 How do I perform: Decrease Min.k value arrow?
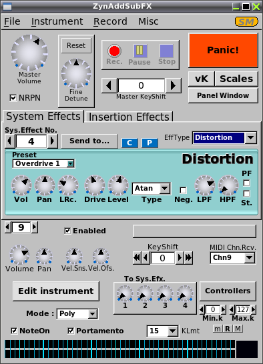[x=202, y=309]
